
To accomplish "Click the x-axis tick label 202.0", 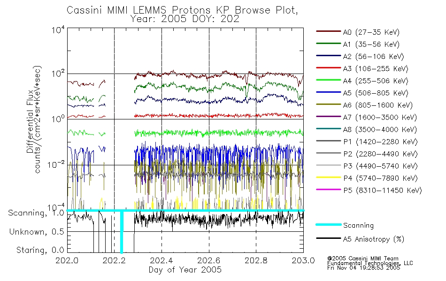I will pyautogui.click(x=67, y=260).
